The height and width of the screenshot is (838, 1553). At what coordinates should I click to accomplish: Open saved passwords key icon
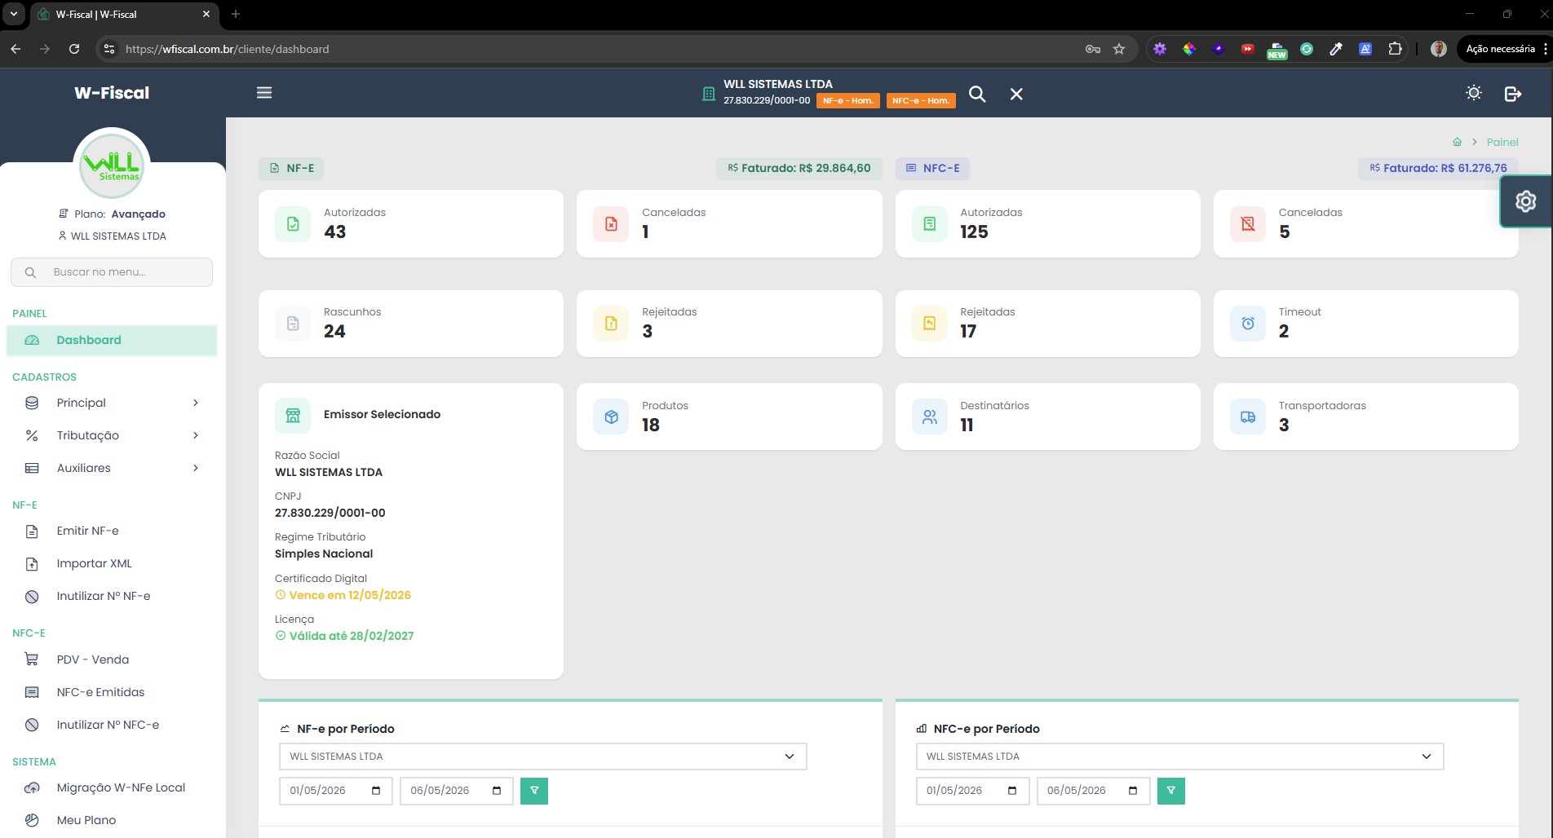point(1093,49)
